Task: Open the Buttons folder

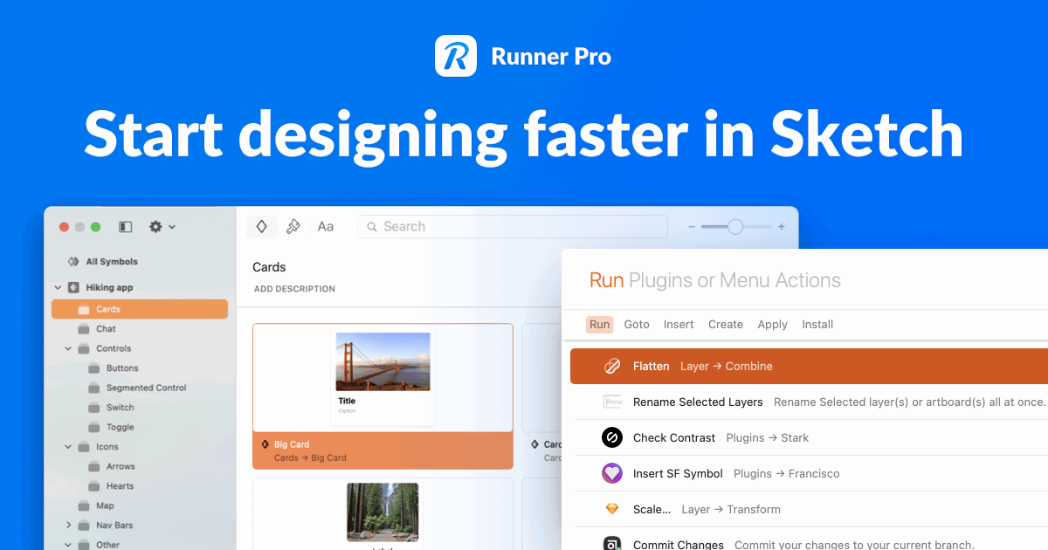Action: tap(122, 368)
